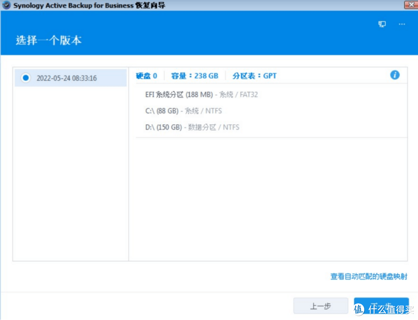Screen dimensions: 418x320
Task: Click the 选择一个版本 page heading
Action: point(49,40)
